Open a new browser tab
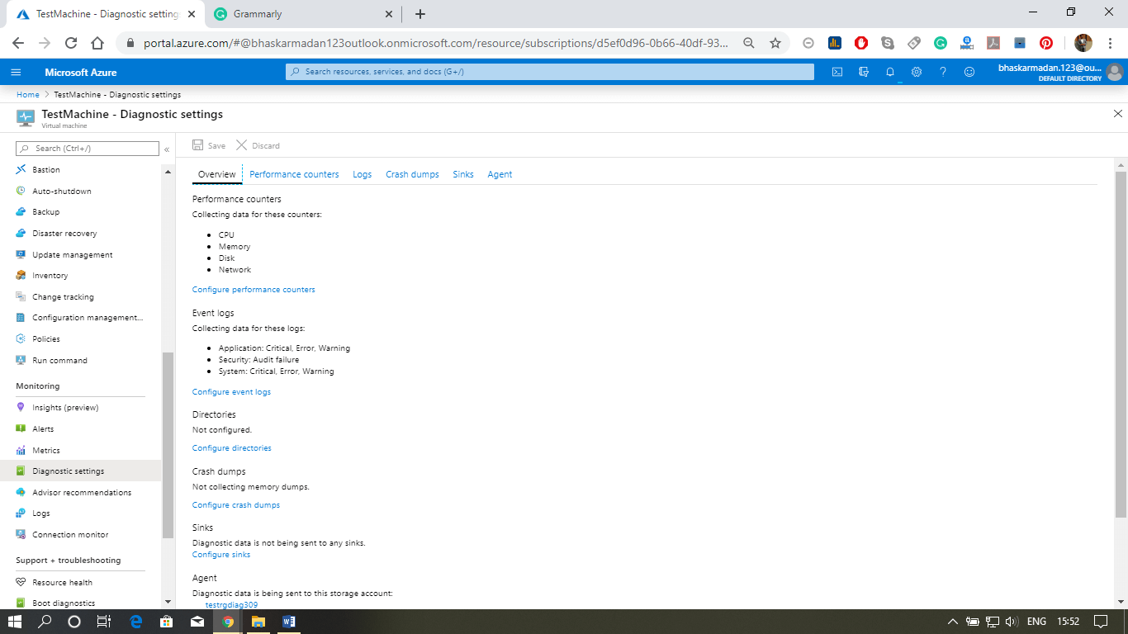 click(420, 14)
